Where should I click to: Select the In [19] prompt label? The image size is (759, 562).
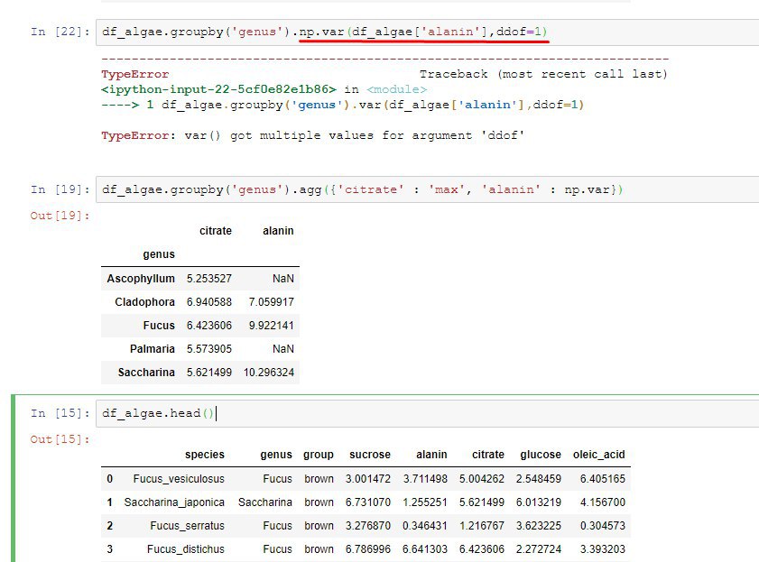click(x=60, y=189)
